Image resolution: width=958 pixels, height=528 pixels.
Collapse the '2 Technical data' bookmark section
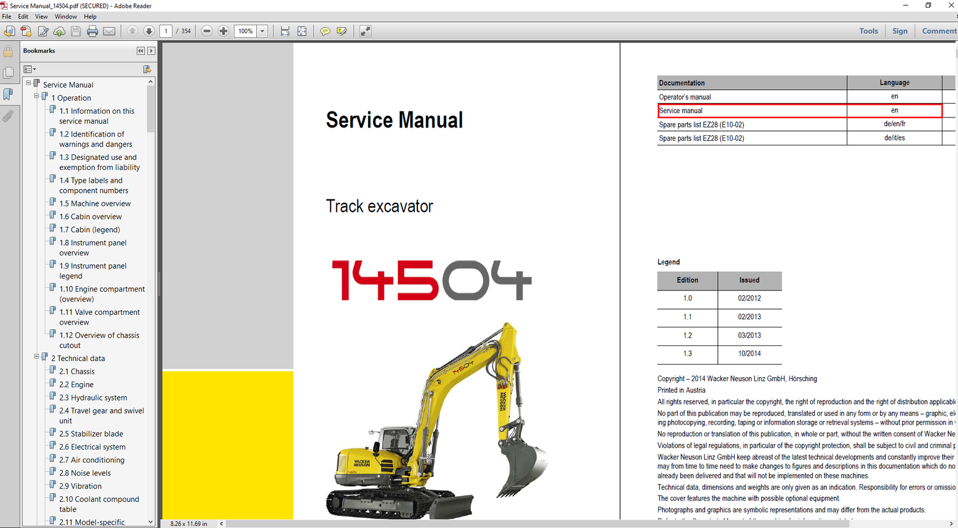point(37,356)
